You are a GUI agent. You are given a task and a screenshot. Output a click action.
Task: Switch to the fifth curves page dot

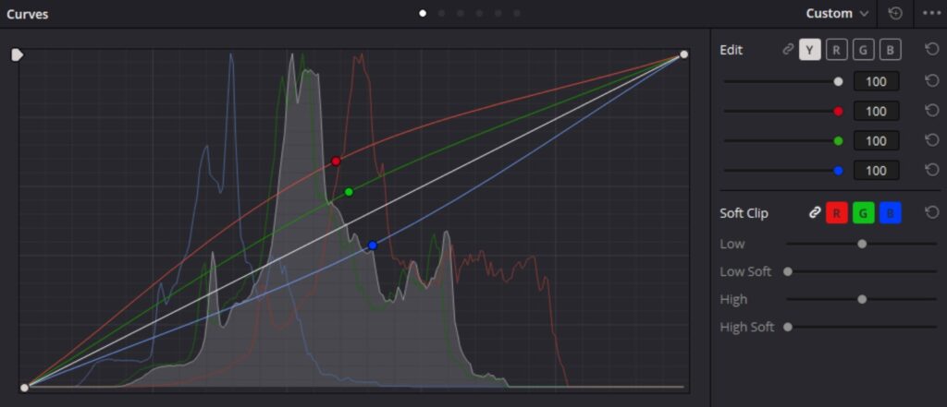(498, 13)
